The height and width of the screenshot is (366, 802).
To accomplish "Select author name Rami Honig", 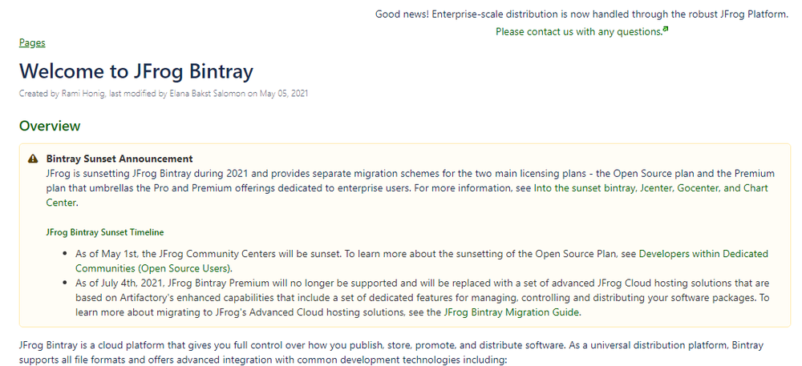I will [x=83, y=94].
